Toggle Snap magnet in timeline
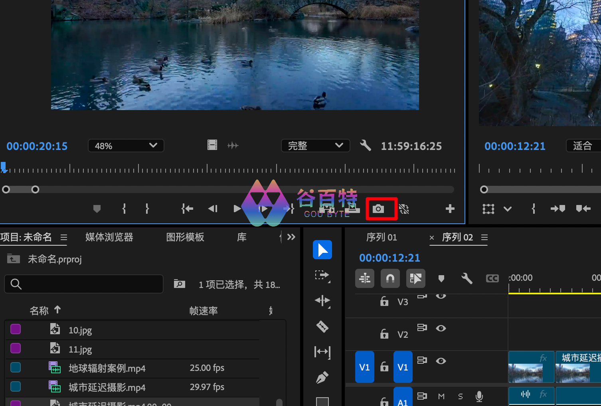The image size is (601, 406). tap(390, 278)
